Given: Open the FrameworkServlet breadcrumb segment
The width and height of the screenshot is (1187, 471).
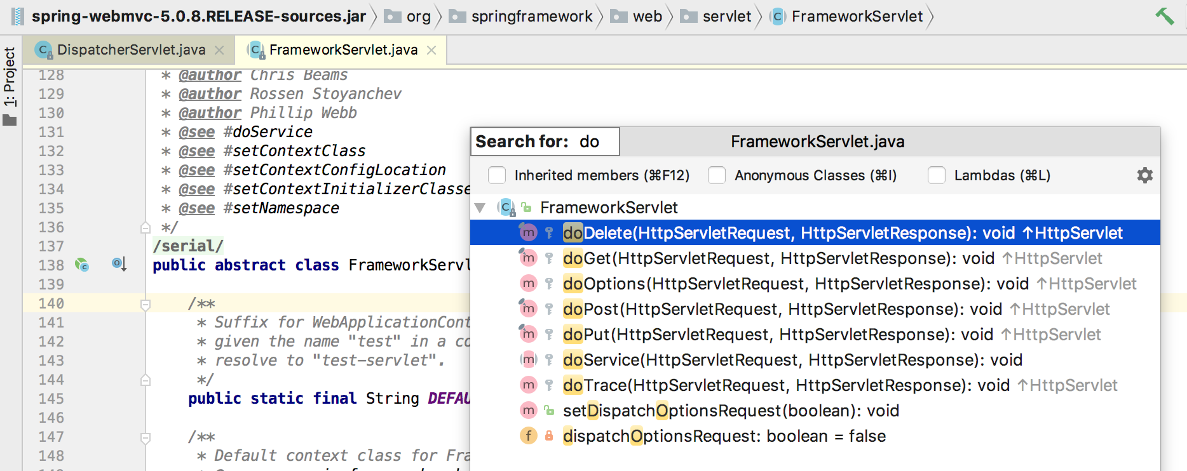Looking at the screenshot, I should [857, 17].
